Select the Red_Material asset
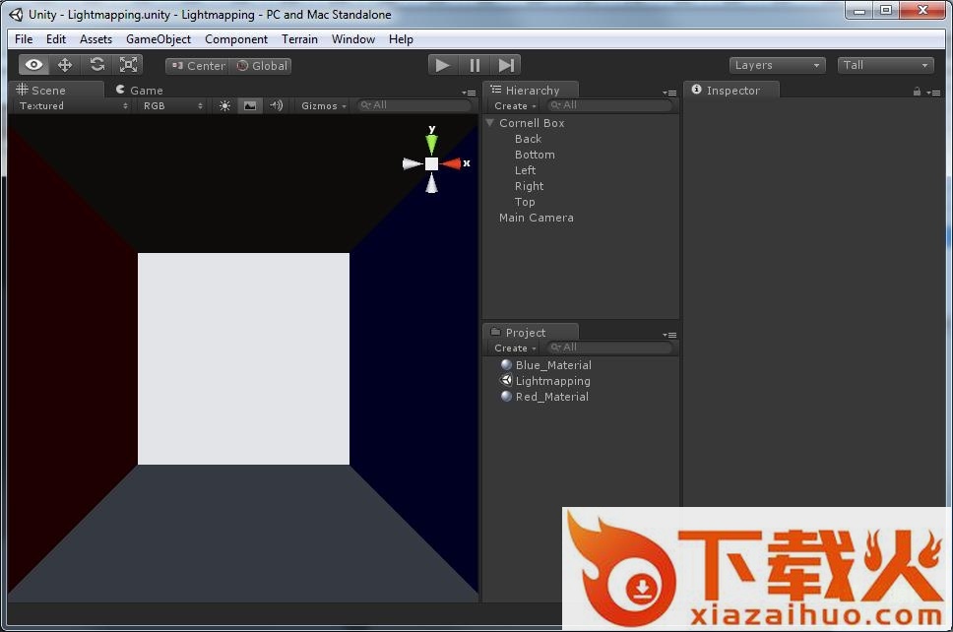The width and height of the screenshot is (953, 632). point(551,397)
